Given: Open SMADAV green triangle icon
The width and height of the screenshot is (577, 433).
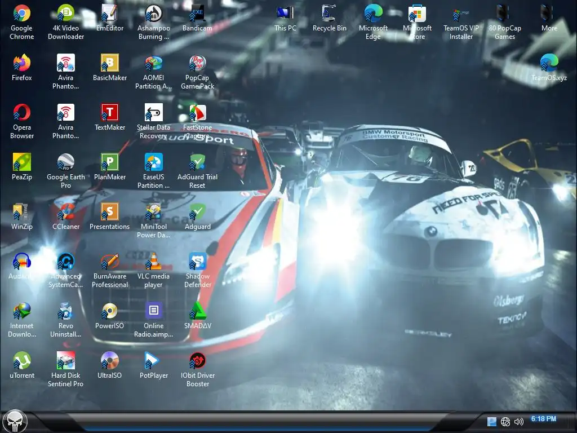Looking at the screenshot, I should coord(197,311).
